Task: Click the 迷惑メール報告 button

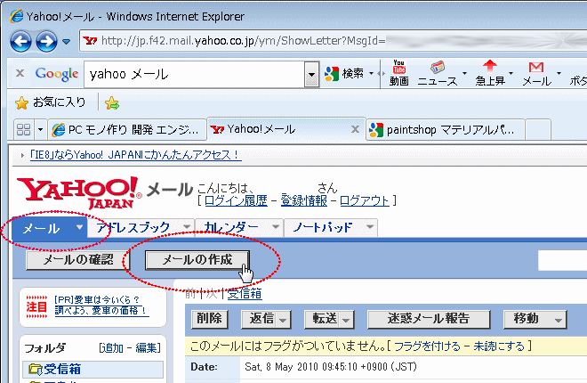Action: (428, 319)
